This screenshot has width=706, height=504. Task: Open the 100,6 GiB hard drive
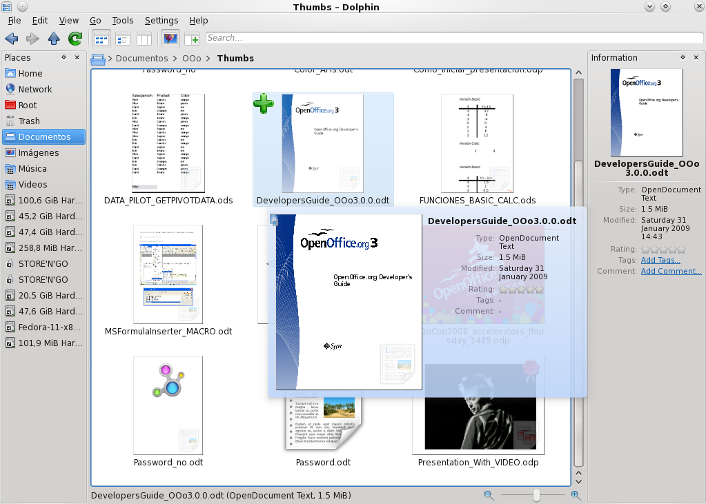tap(43, 200)
